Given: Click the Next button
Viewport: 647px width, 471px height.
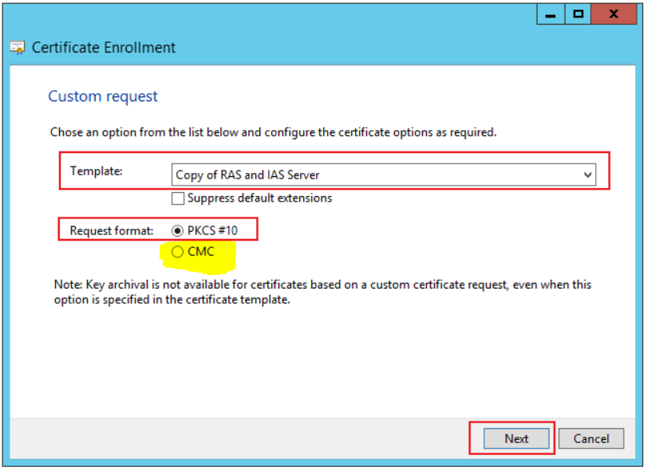Looking at the screenshot, I should pos(516,438).
